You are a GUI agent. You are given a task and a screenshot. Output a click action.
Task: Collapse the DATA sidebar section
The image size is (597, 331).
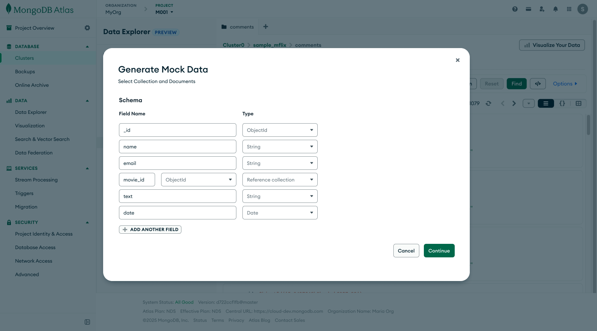(x=87, y=101)
